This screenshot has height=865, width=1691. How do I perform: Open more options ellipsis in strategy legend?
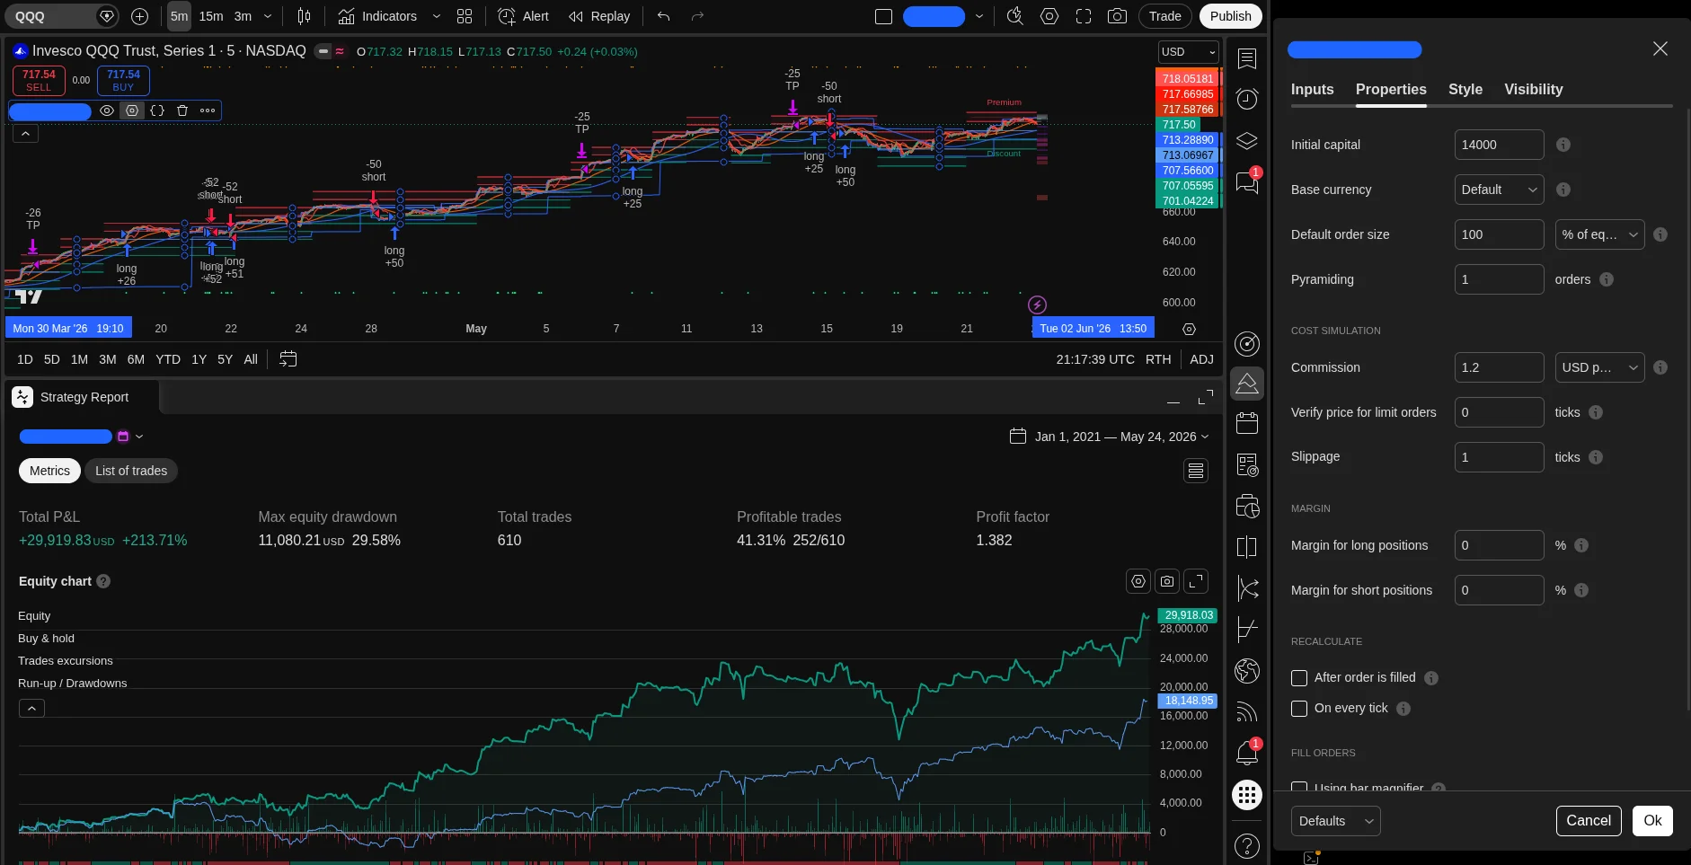coord(208,110)
